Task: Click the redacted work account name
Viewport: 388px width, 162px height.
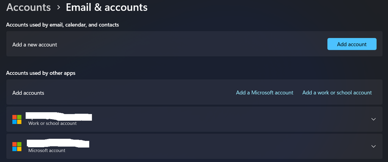Action: (59, 116)
